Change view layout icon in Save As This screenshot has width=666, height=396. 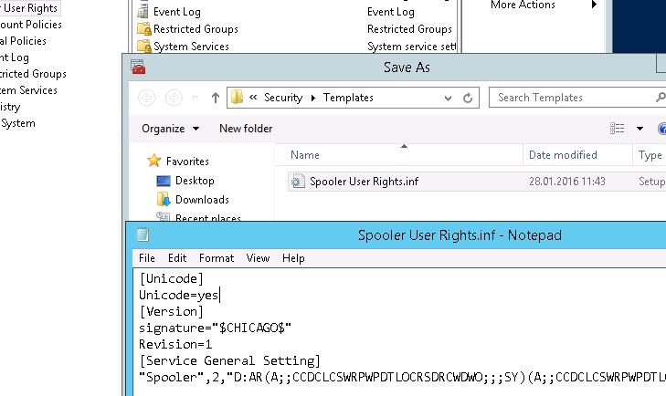point(618,128)
